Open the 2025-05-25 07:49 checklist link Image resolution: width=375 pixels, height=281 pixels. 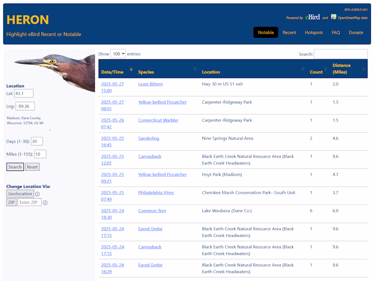(112, 196)
